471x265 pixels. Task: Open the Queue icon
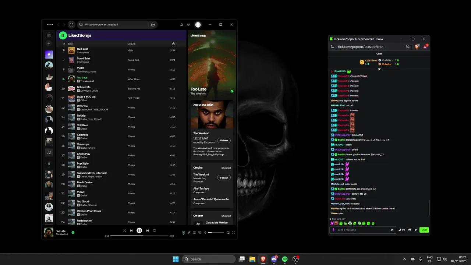(194, 232)
